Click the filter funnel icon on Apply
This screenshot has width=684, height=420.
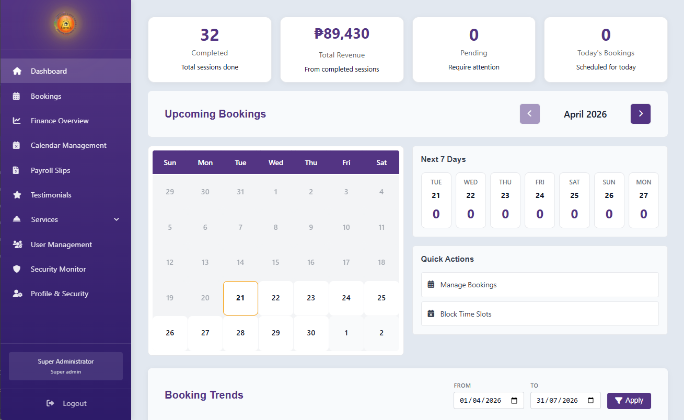619,401
